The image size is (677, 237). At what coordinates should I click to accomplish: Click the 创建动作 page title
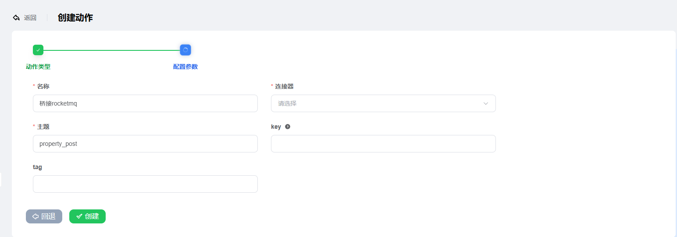[x=75, y=18]
